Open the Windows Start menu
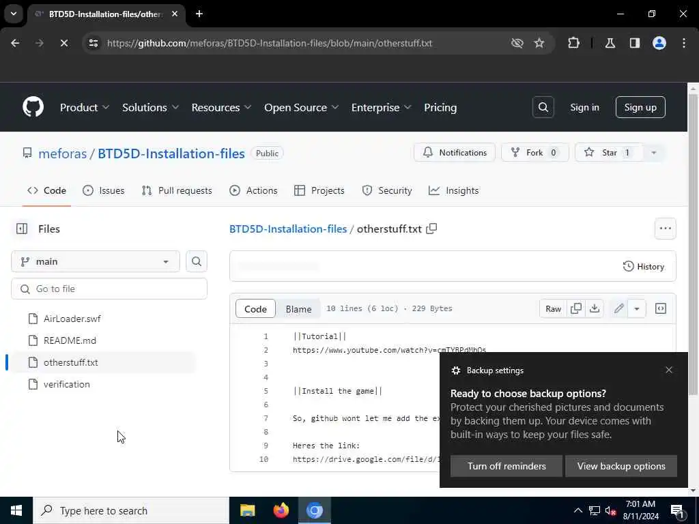 [x=16, y=510]
